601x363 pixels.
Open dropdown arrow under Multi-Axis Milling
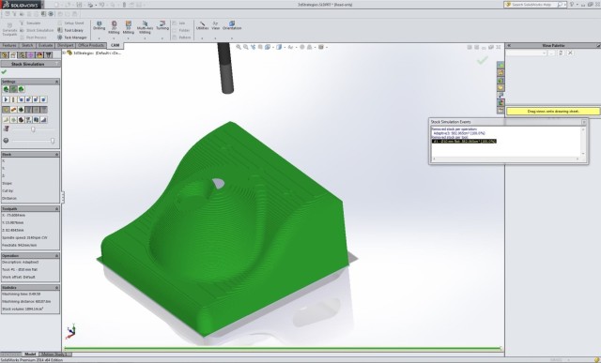[145, 38]
